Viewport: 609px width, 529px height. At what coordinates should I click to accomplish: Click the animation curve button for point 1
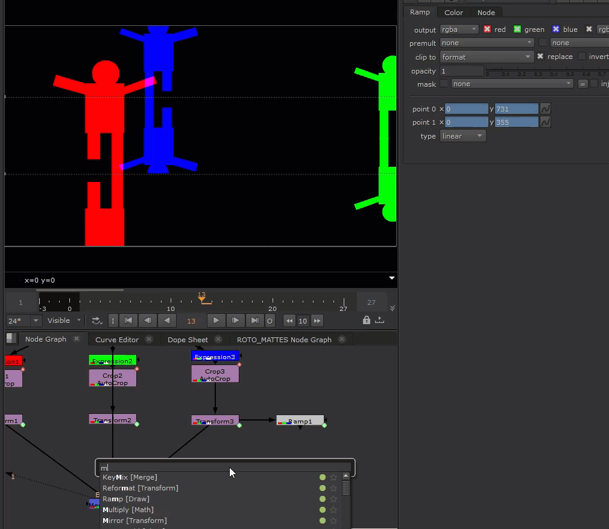(x=545, y=122)
